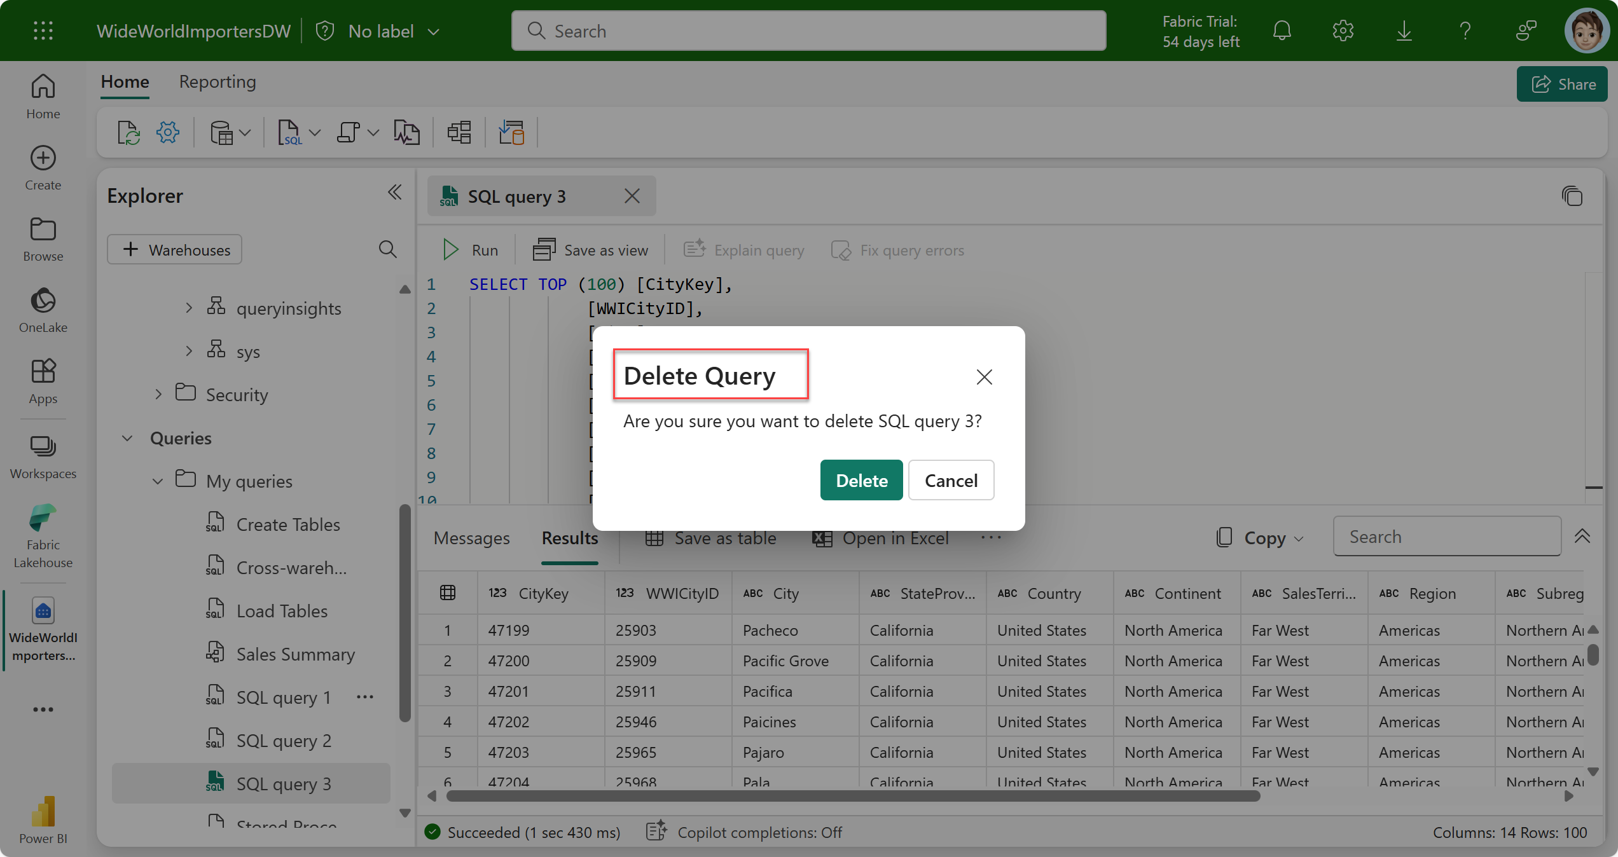Click the results horizontal scrollbar
This screenshot has height=857, width=1618.
click(x=853, y=796)
